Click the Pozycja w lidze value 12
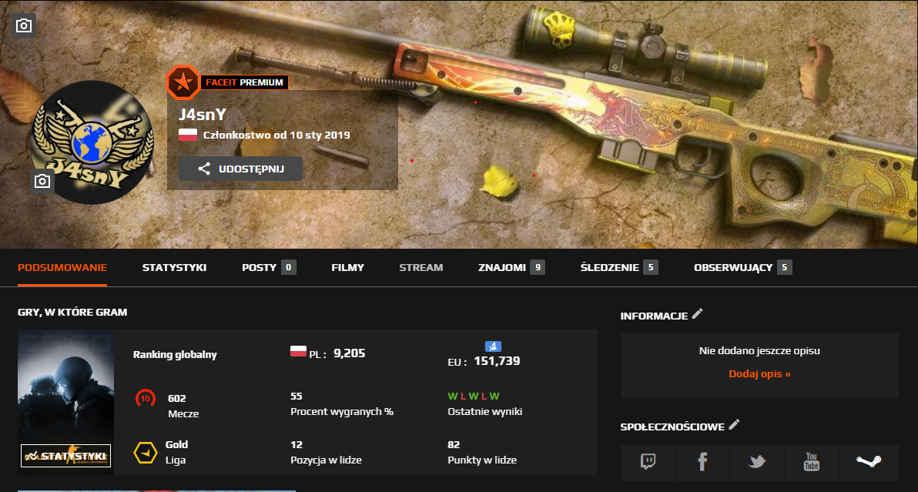The image size is (918, 492). coord(297,444)
